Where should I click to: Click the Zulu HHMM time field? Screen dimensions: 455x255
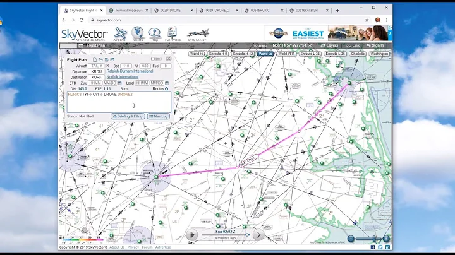point(95,83)
